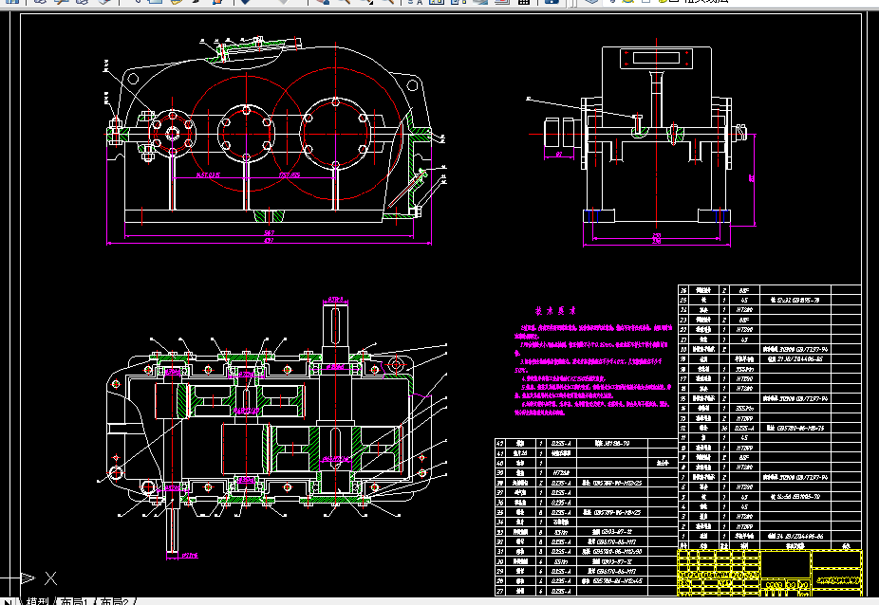
Task: Switch to the 模型 tab
Action: coord(37,600)
